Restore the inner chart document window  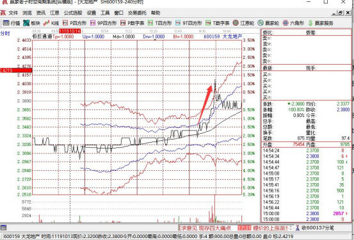341,13
